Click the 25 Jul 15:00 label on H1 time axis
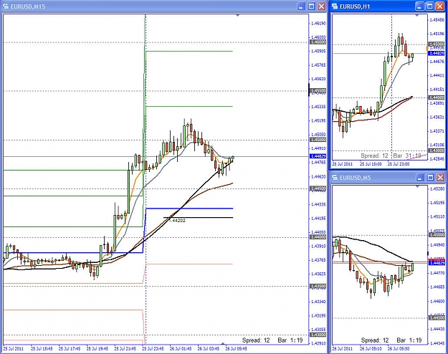 point(371,164)
